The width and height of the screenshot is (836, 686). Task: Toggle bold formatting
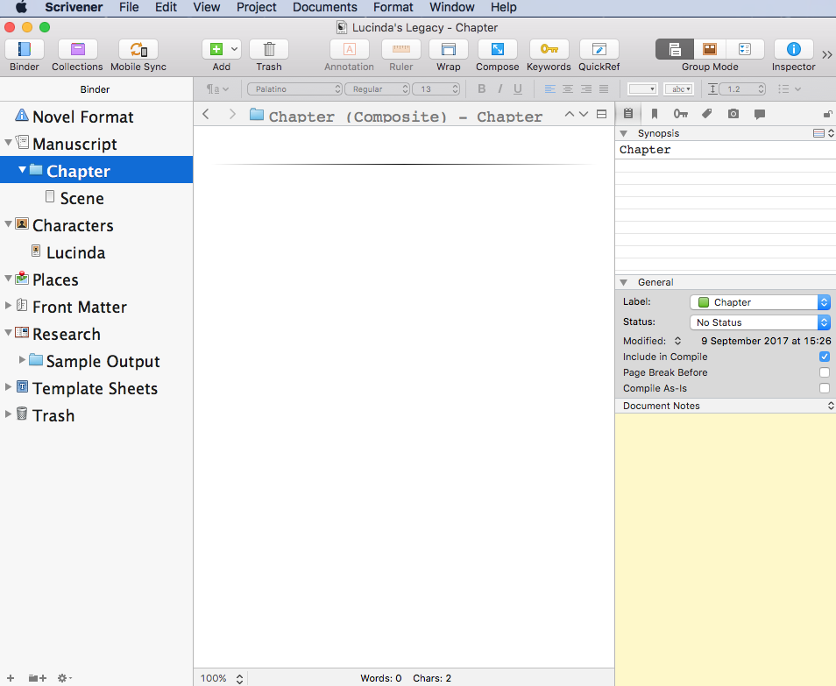point(481,89)
